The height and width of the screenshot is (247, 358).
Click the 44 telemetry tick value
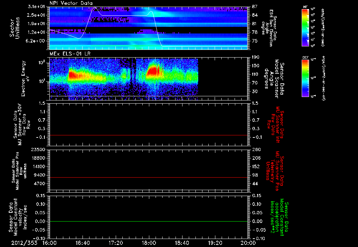tap(255, 184)
